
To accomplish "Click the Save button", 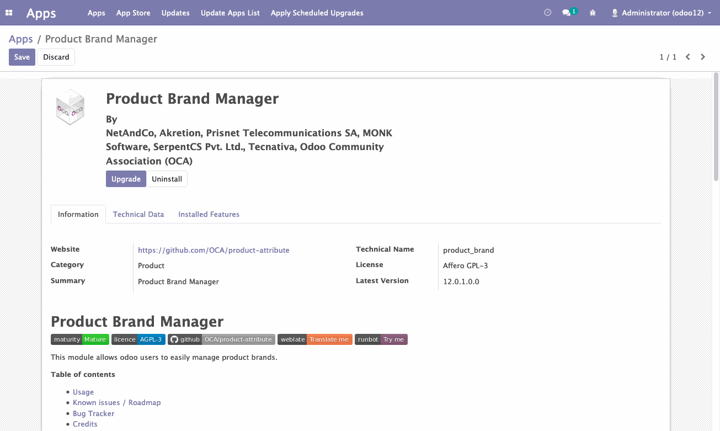I will pyautogui.click(x=22, y=57).
